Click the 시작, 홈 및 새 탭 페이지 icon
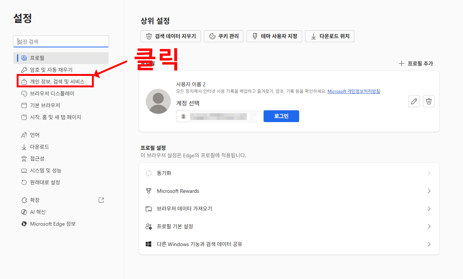Image resolution: width=463 pixels, height=279 pixels. 24,117
